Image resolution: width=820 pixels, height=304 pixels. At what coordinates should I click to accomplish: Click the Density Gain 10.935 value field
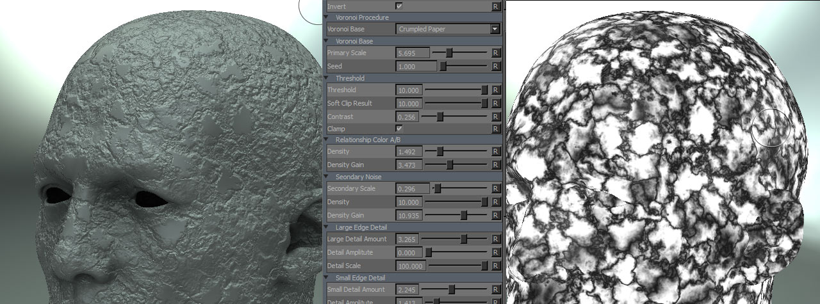coord(408,216)
